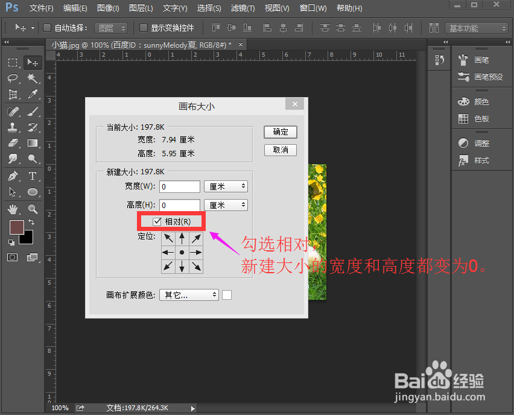Toggle the 显示变换控件 checkbox
This screenshot has width=514, height=415.
(x=143, y=28)
